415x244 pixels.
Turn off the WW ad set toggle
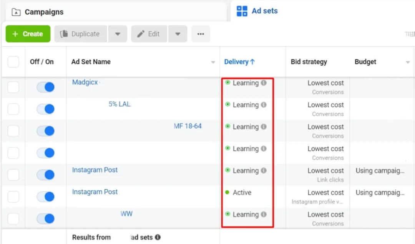(45, 218)
